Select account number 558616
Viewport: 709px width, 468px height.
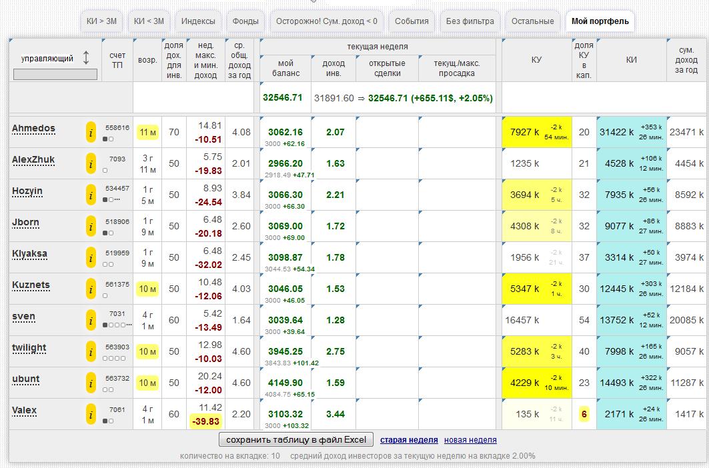click(x=117, y=128)
